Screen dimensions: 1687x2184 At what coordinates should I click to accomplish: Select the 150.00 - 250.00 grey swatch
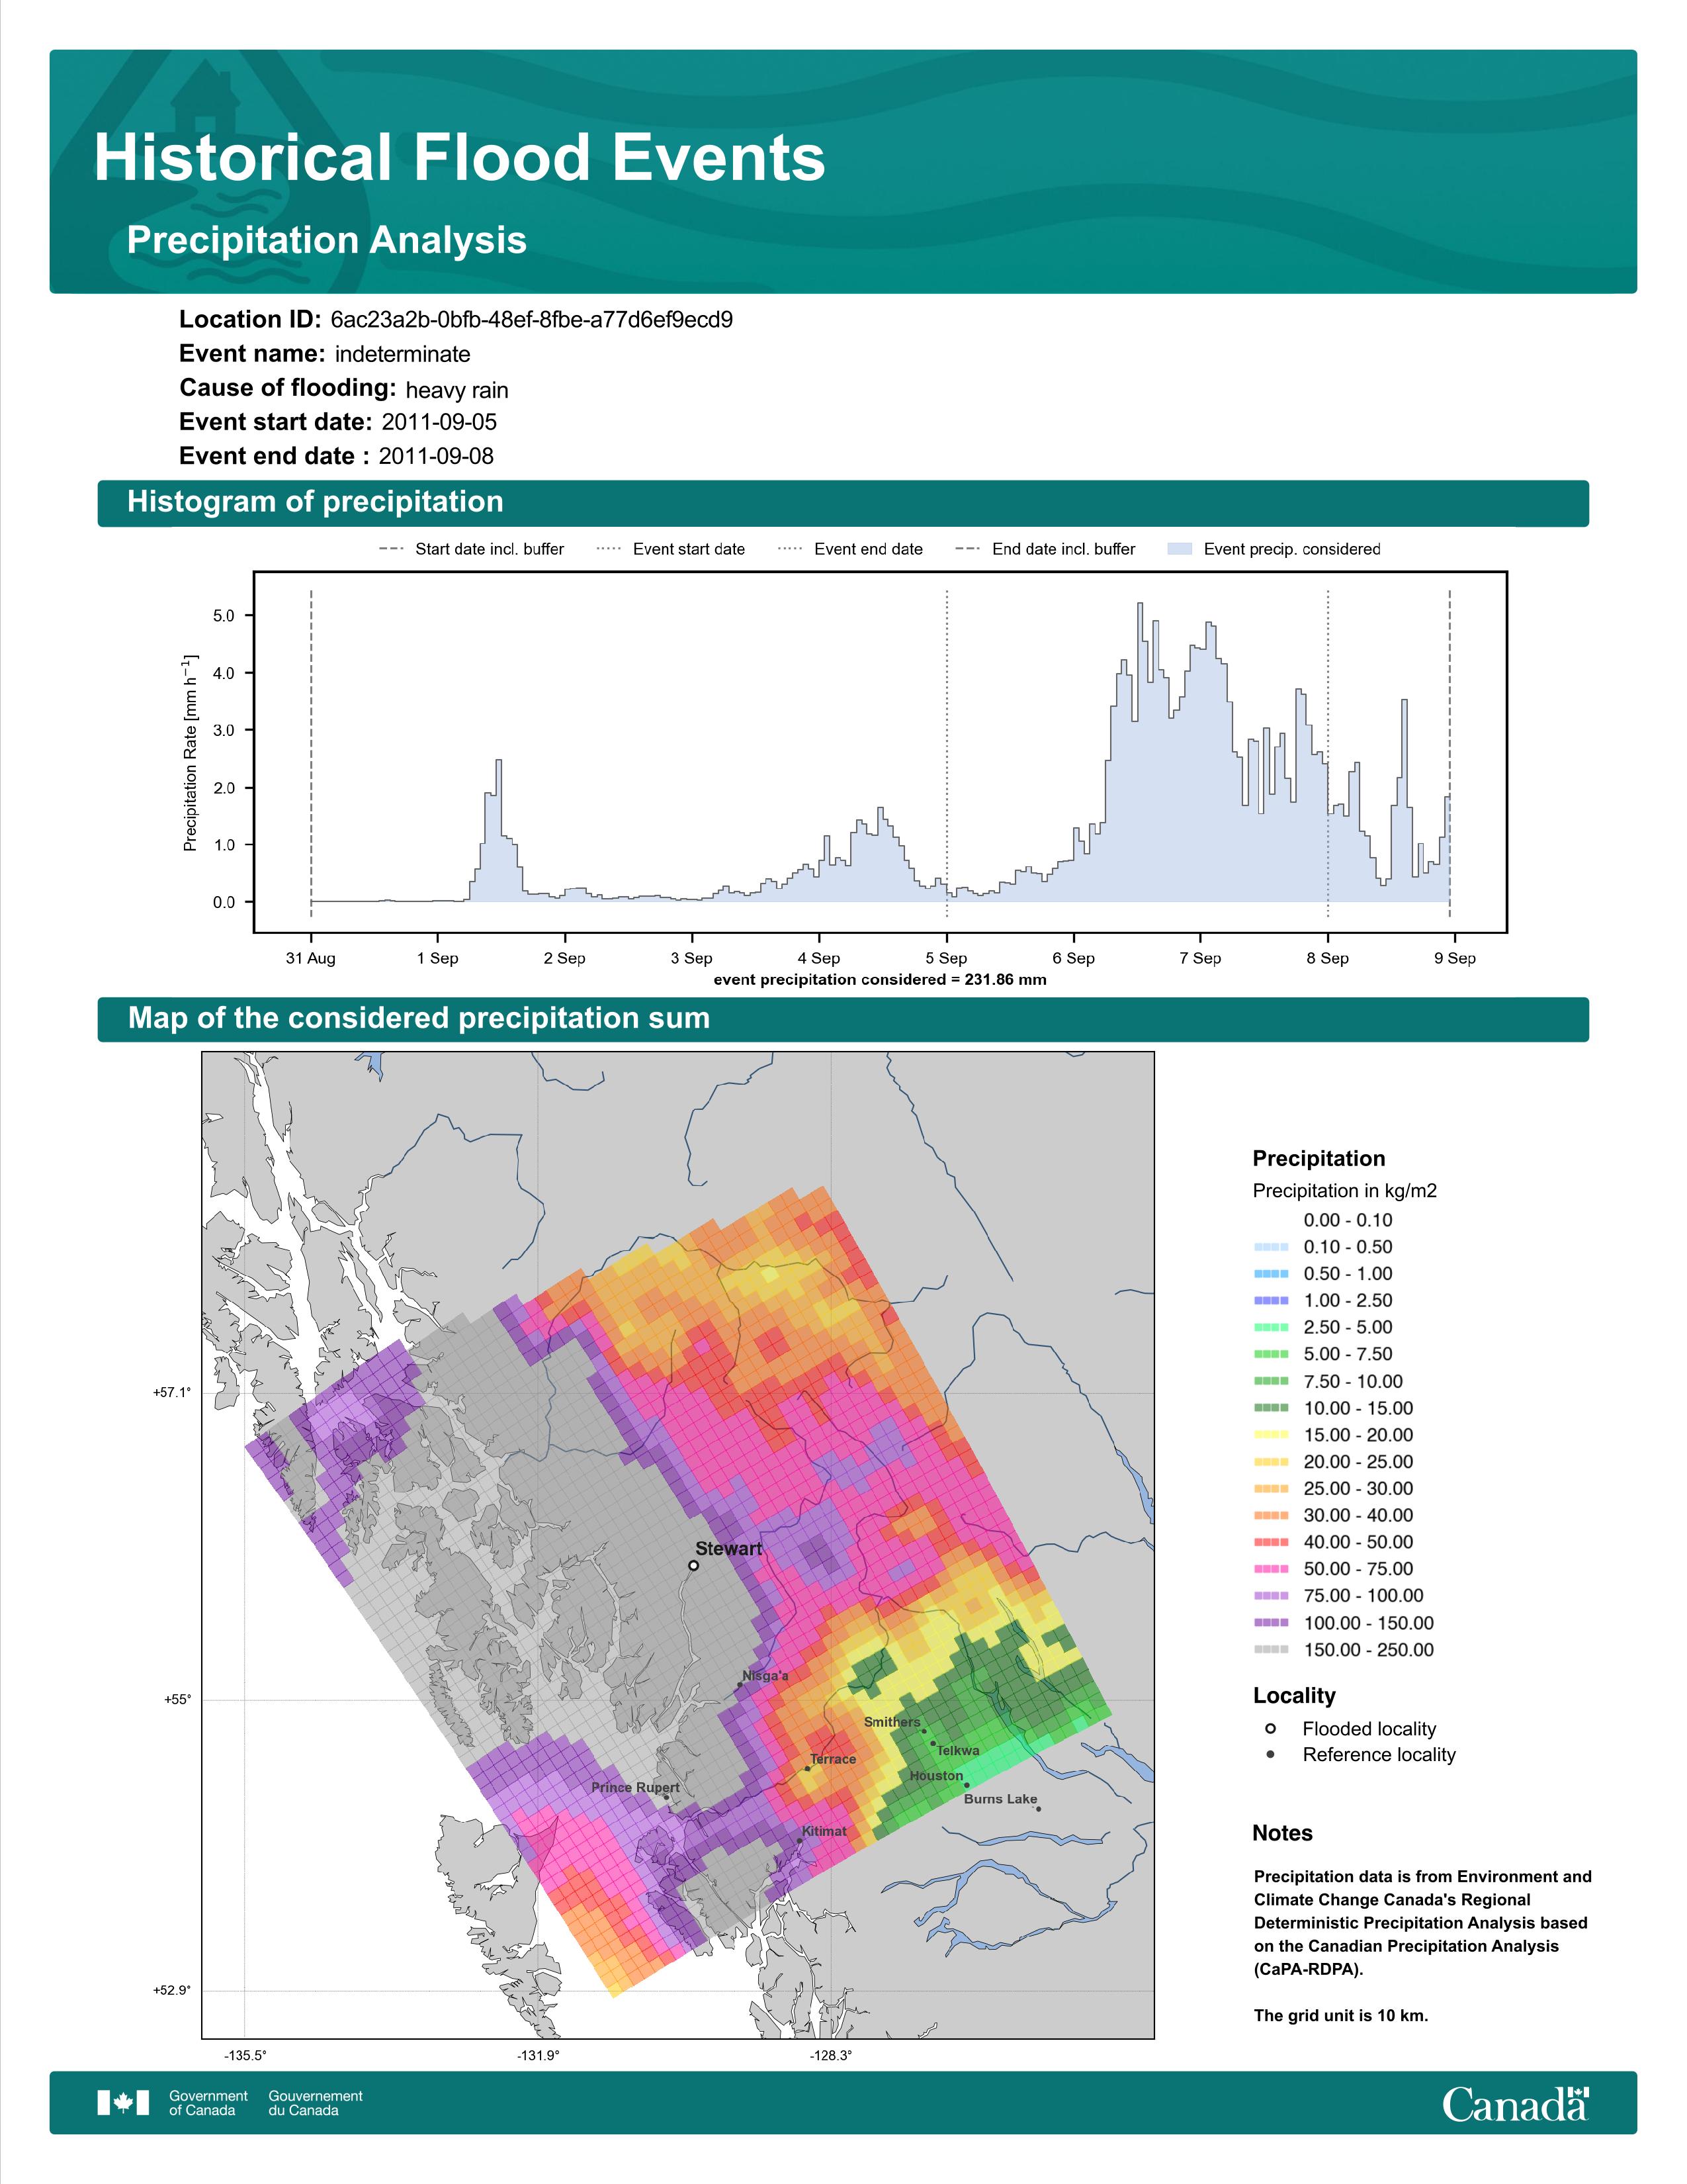tap(1270, 1650)
